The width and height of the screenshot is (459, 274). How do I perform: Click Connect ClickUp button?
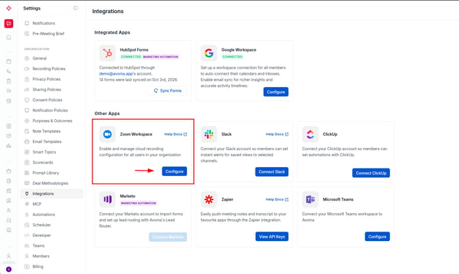pos(371,173)
